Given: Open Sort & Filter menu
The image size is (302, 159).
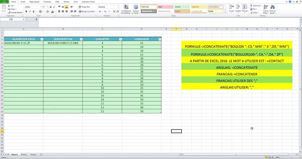Looking at the screenshot, I should pyautogui.click(x=266, y=9).
